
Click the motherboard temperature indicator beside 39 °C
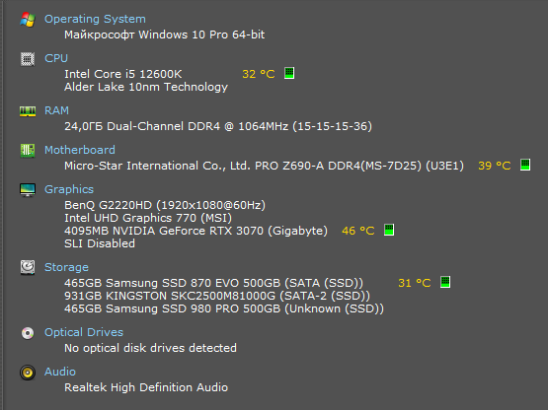(525, 165)
